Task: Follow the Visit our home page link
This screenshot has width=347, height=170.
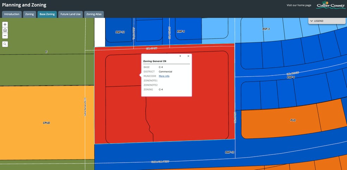Action: click(x=299, y=5)
